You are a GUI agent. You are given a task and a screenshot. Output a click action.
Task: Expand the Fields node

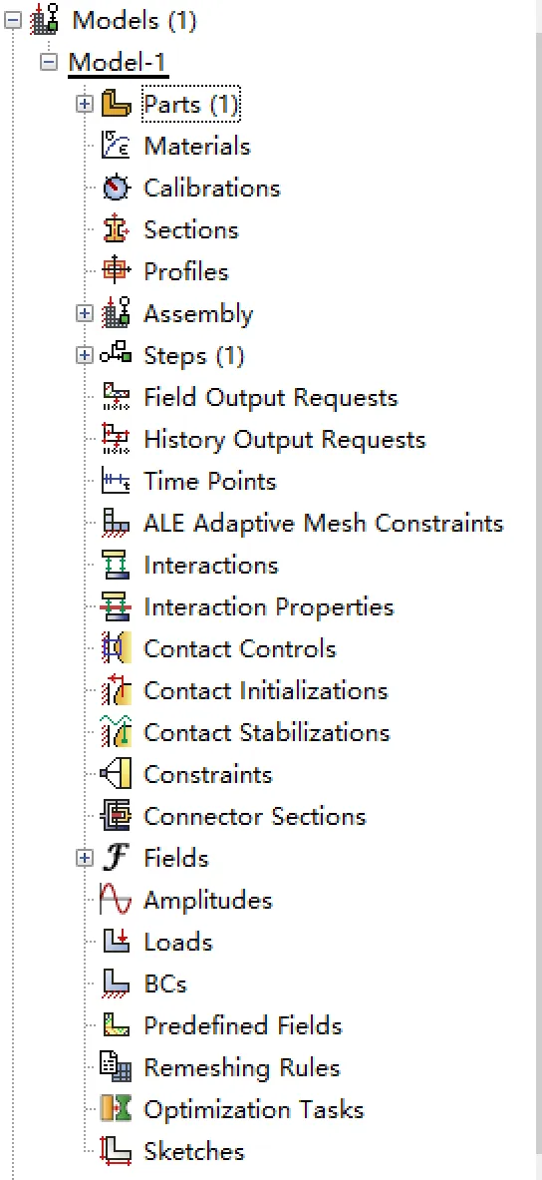(x=85, y=858)
